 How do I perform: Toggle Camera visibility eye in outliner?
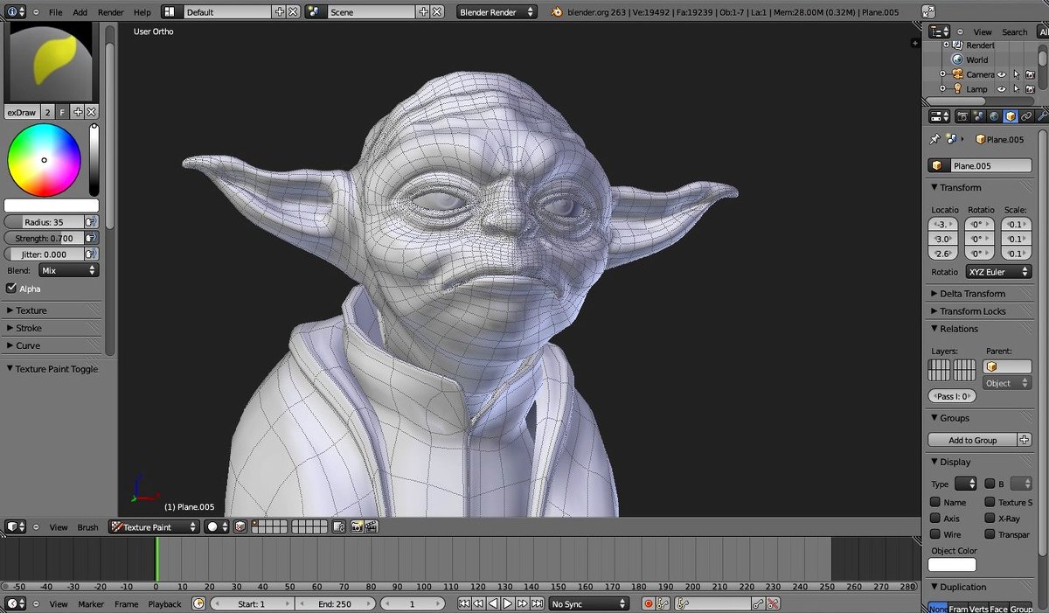click(1002, 74)
